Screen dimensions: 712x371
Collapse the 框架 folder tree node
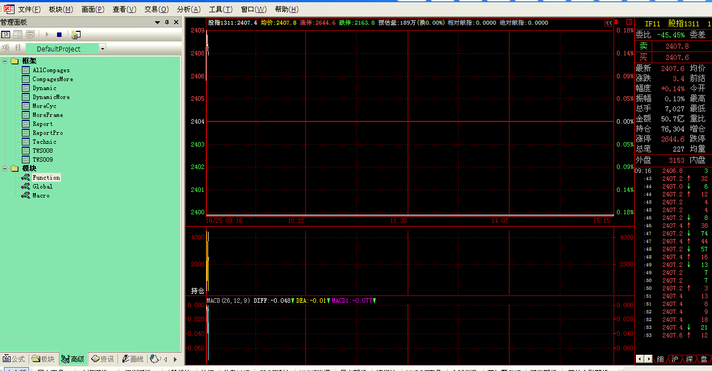coord(5,61)
